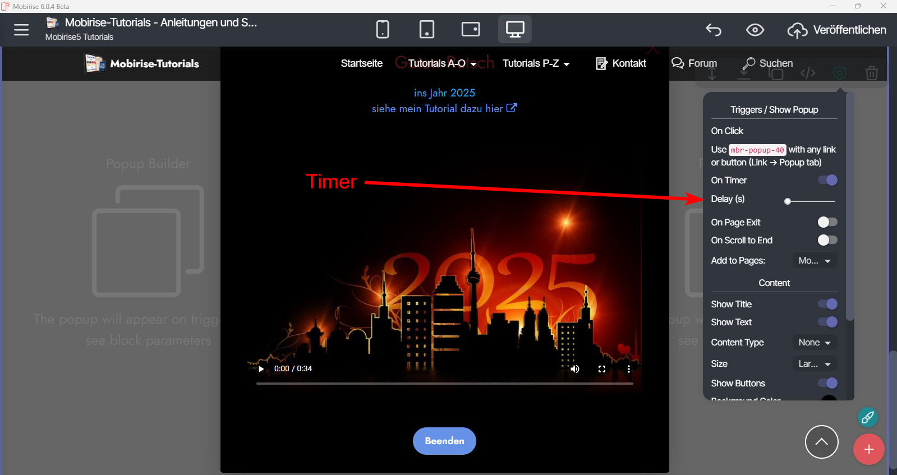Image resolution: width=897 pixels, height=475 pixels.
Task: Click the 'On Click' label
Action: point(727,131)
